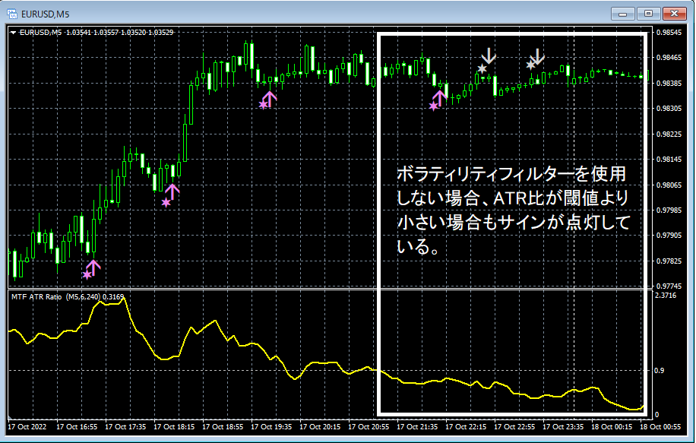Click the 17 Oct 22:55 time label
The image size is (696, 443).
point(514,427)
